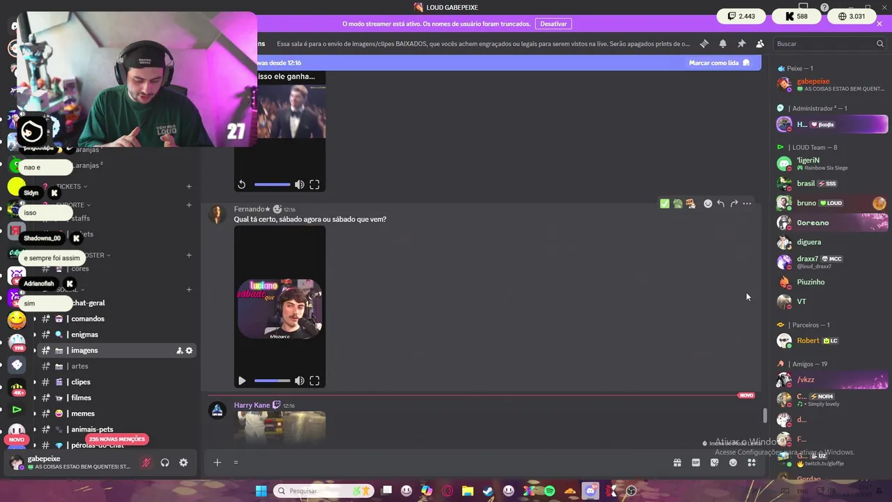892x502 pixels.
Task: Create channel in SOCIAL category plus
Action: 189,289
